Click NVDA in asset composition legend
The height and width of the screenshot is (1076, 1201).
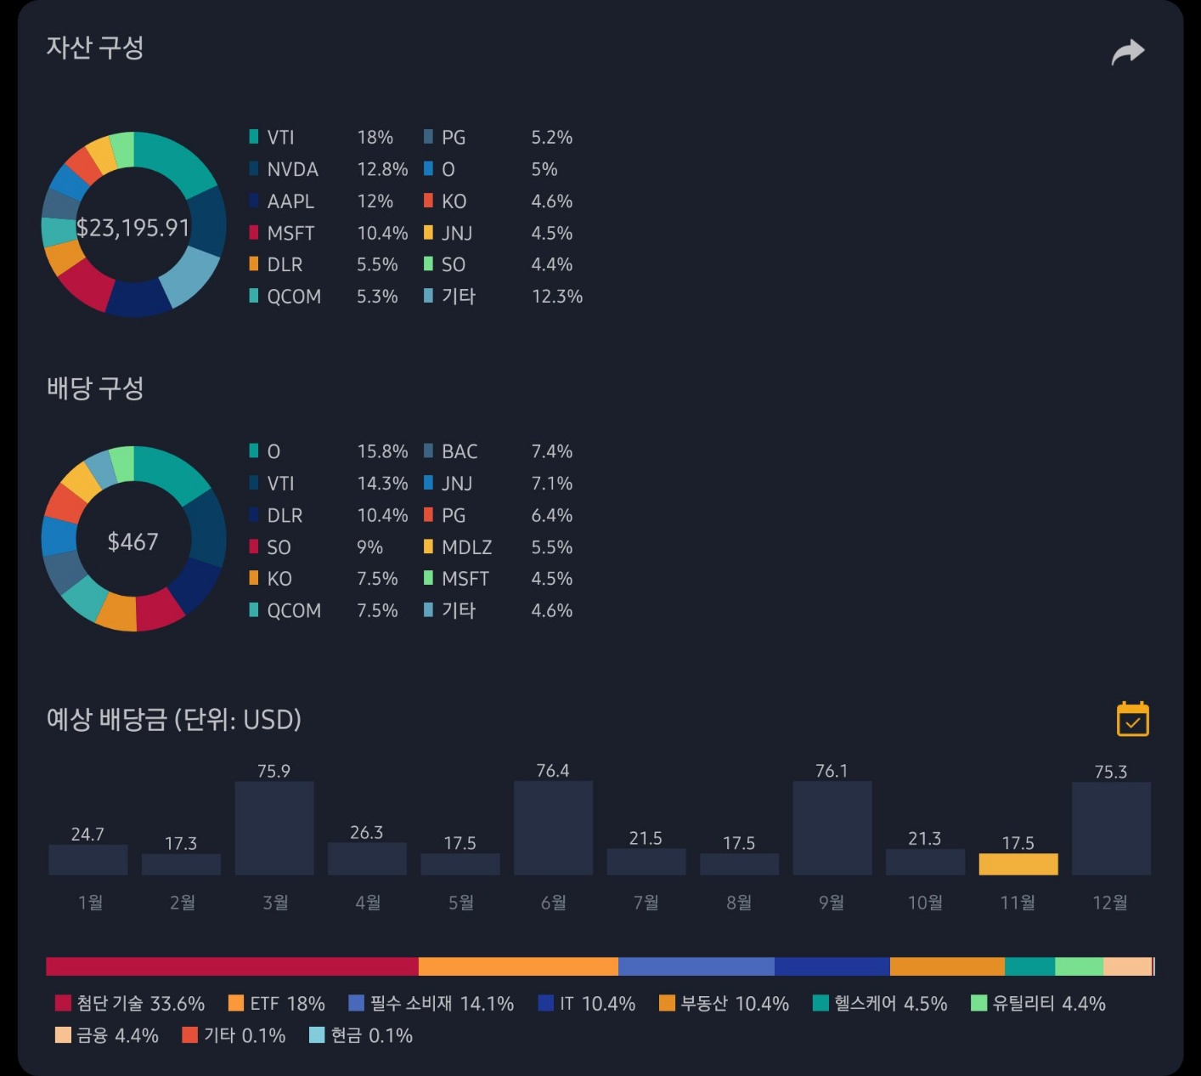coord(329,169)
